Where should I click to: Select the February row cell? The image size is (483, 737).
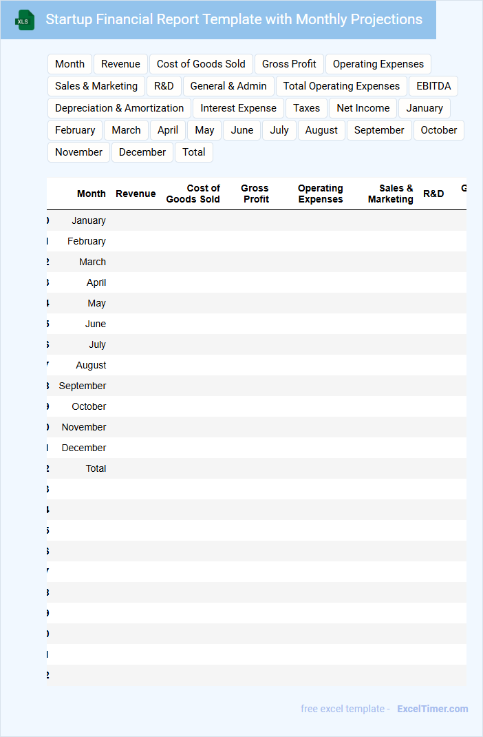coord(87,241)
